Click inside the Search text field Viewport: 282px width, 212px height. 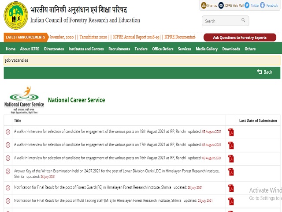pyautogui.click(x=220, y=21)
